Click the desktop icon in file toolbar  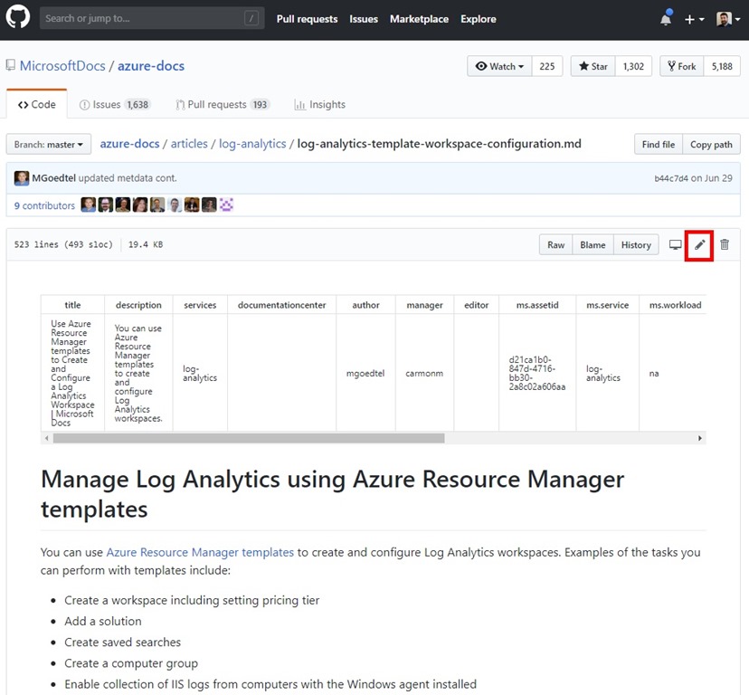(675, 245)
